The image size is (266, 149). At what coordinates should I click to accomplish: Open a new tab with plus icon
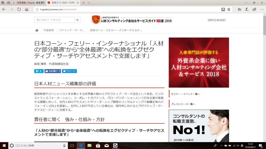tap(83, 3)
